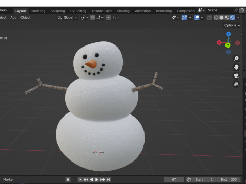Switch to the Animation workspace tab
246x184 pixels.
point(143,11)
